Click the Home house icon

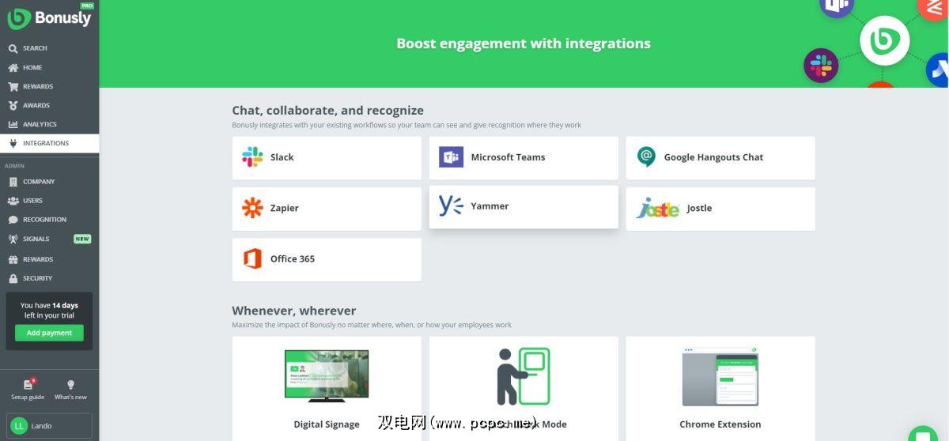point(13,67)
